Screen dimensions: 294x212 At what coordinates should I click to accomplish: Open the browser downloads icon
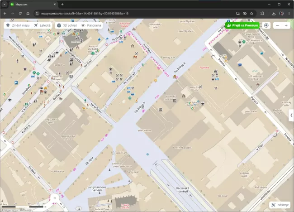coord(274,14)
